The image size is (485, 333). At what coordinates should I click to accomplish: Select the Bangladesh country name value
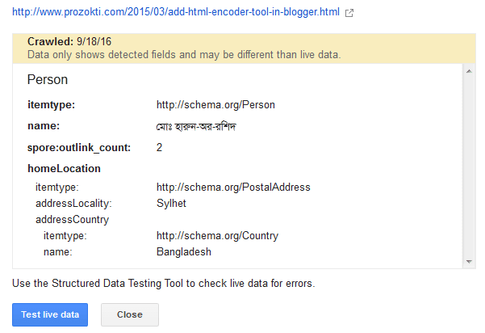tap(183, 251)
